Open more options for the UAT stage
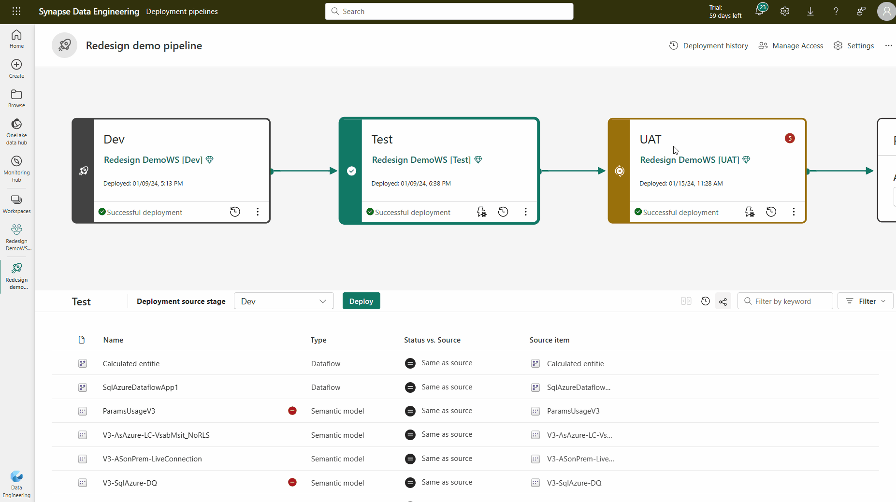Image resolution: width=896 pixels, height=502 pixels. pyautogui.click(x=794, y=212)
